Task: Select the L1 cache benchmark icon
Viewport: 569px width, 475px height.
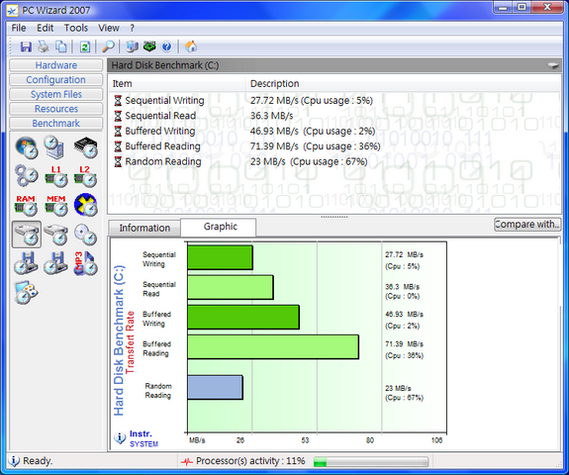Action: point(55,176)
